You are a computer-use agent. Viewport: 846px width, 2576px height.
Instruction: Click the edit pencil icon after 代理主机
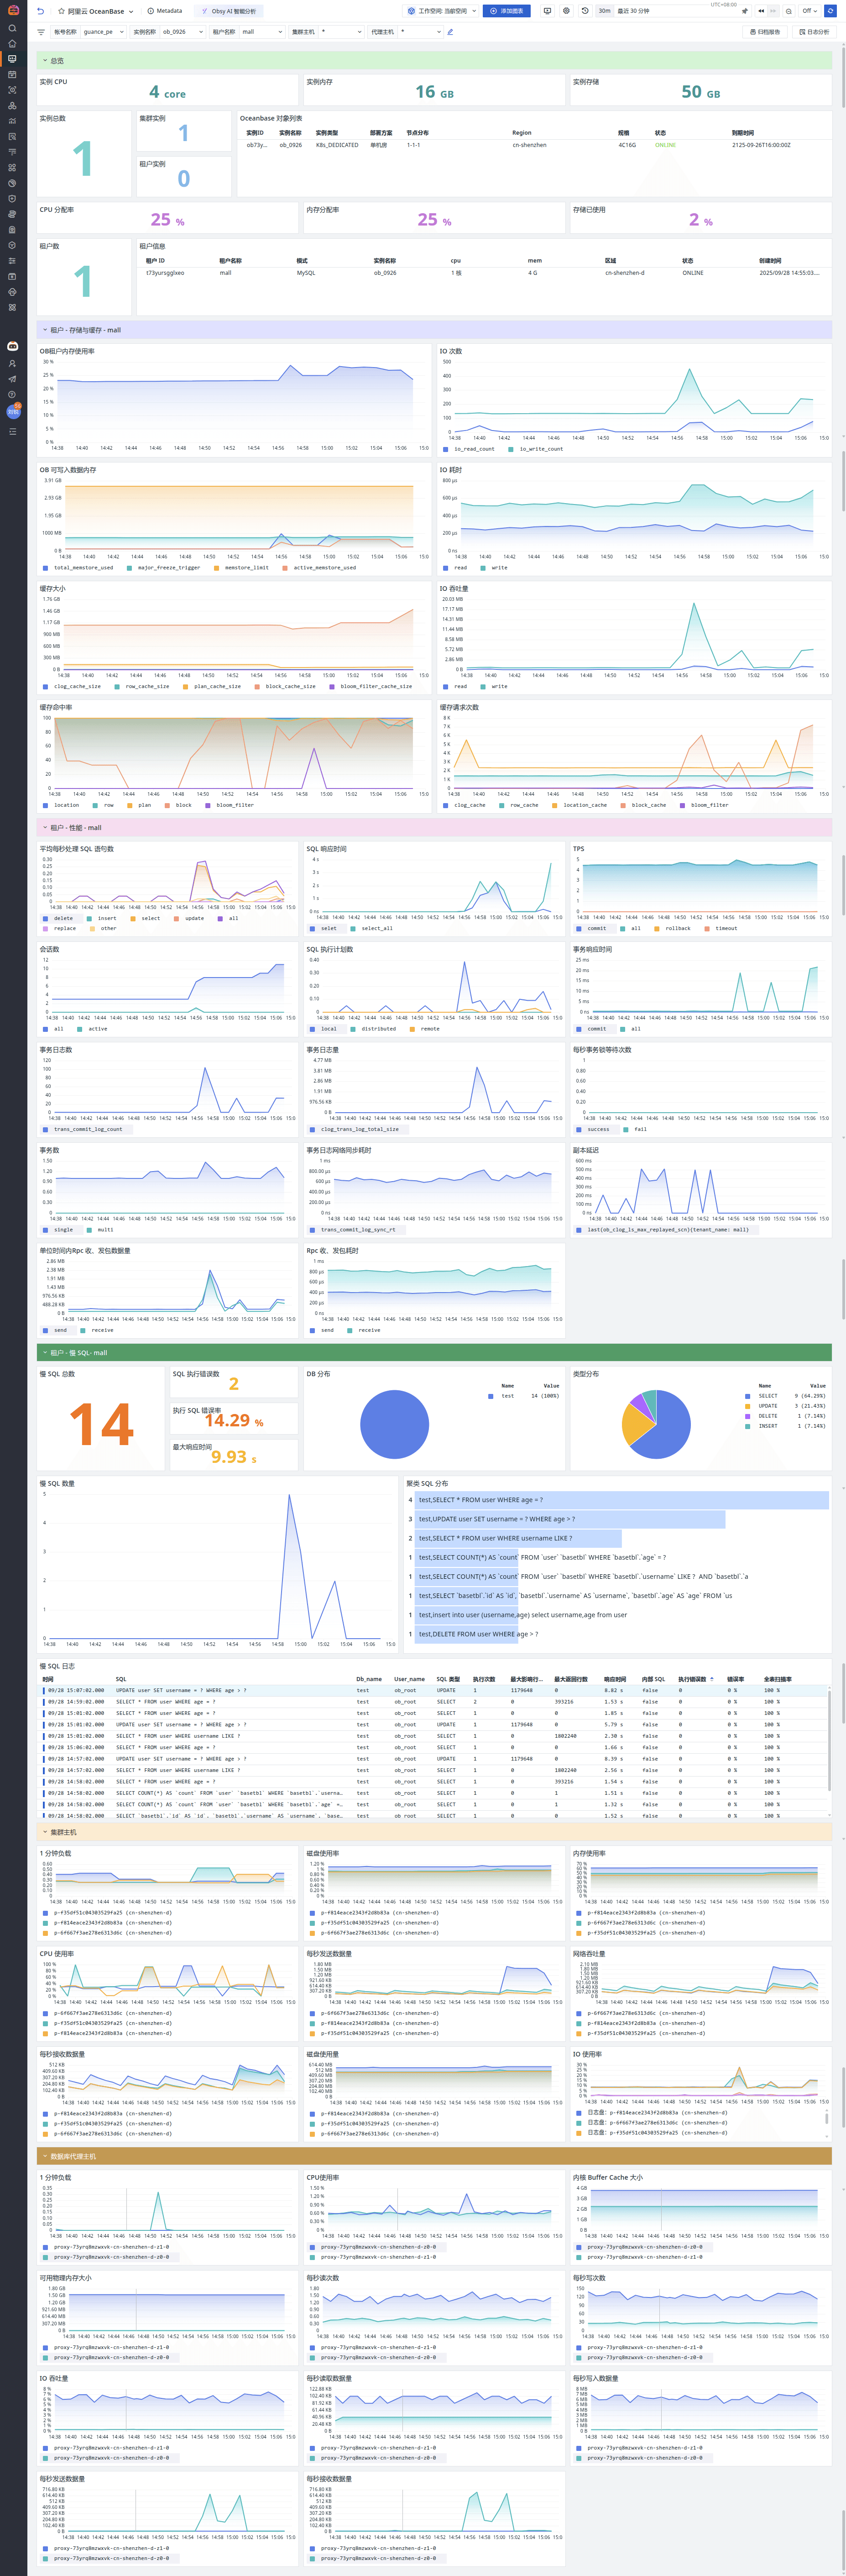point(450,32)
